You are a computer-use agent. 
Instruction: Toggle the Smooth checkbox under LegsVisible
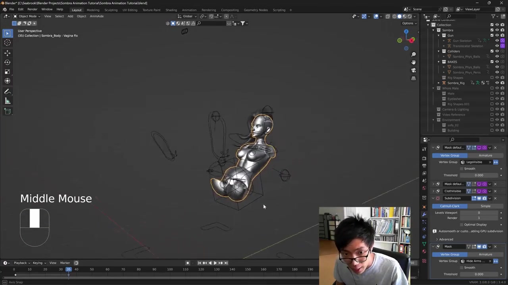[x=462, y=169]
